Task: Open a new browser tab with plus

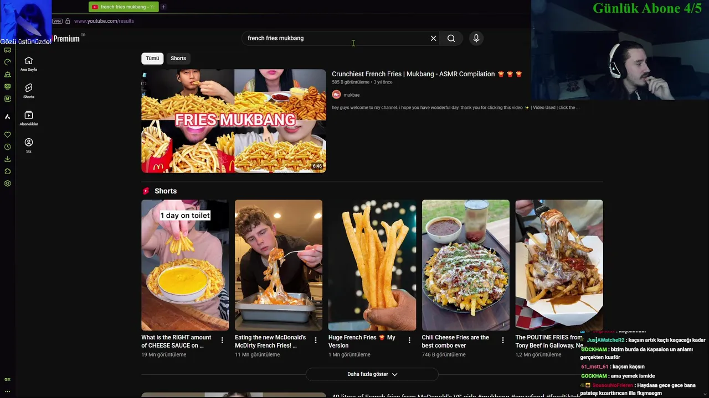Action: pos(163,7)
